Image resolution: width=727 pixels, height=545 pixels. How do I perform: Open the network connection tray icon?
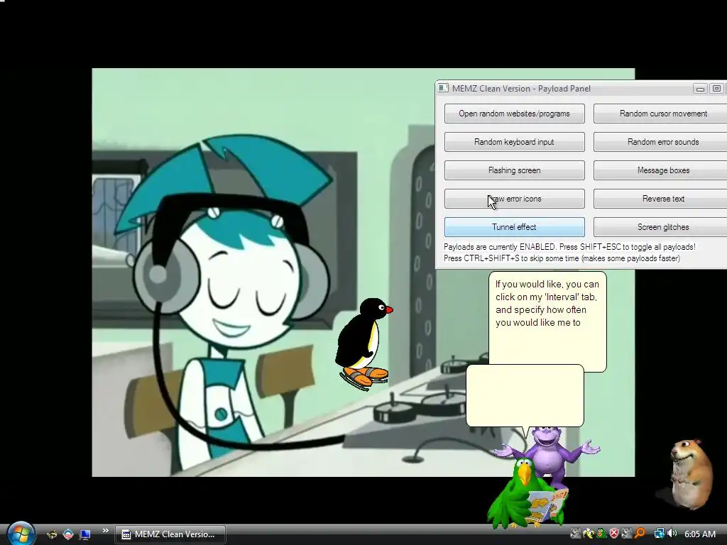pyautogui.click(x=659, y=534)
